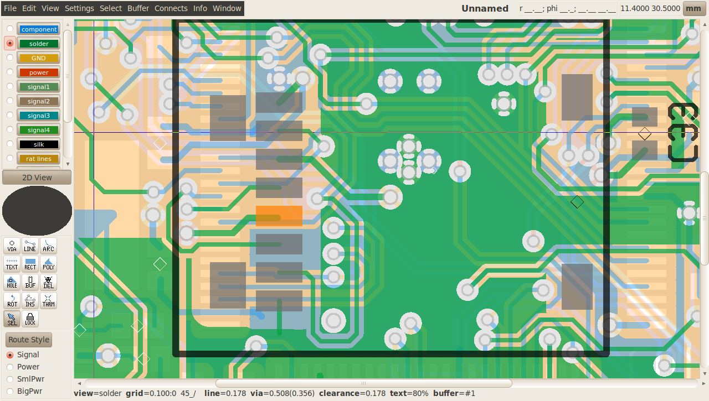Activate the ARC tool
709x401 pixels.
coord(49,246)
